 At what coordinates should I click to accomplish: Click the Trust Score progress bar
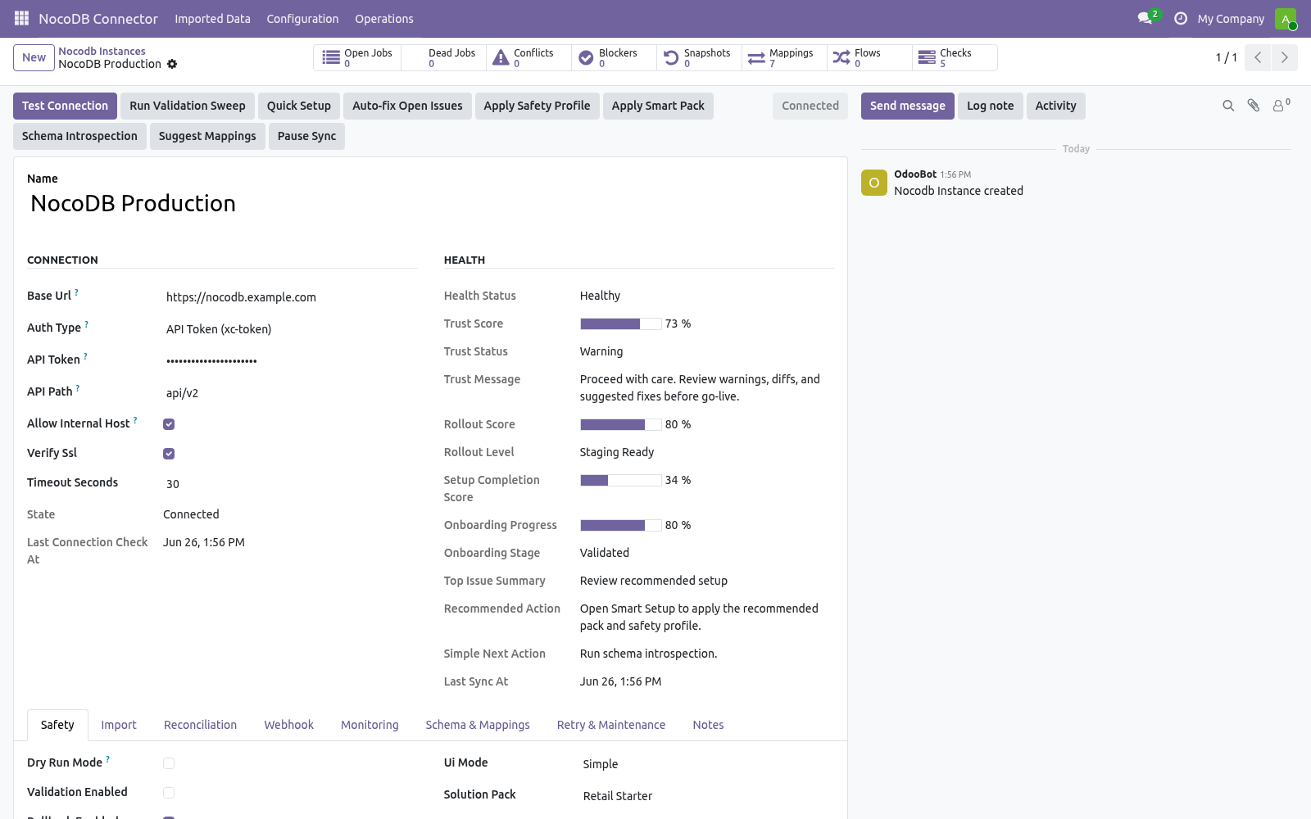coord(621,324)
